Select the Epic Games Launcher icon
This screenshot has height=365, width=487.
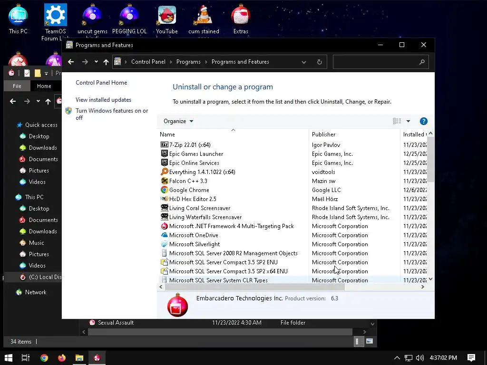pyautogui.click(x=164, y=154)
